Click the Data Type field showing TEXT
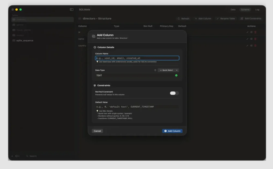 (x=137, y=75)
